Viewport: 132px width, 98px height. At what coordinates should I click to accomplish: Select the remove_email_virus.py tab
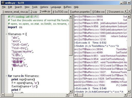[x=15, y=12]
